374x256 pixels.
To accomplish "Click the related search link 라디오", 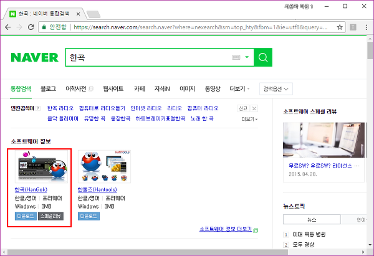I will point(175,108).
